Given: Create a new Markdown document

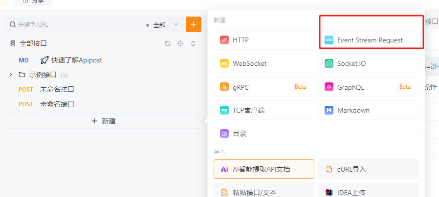Looking at the screenshot, I should click(369, 110).
